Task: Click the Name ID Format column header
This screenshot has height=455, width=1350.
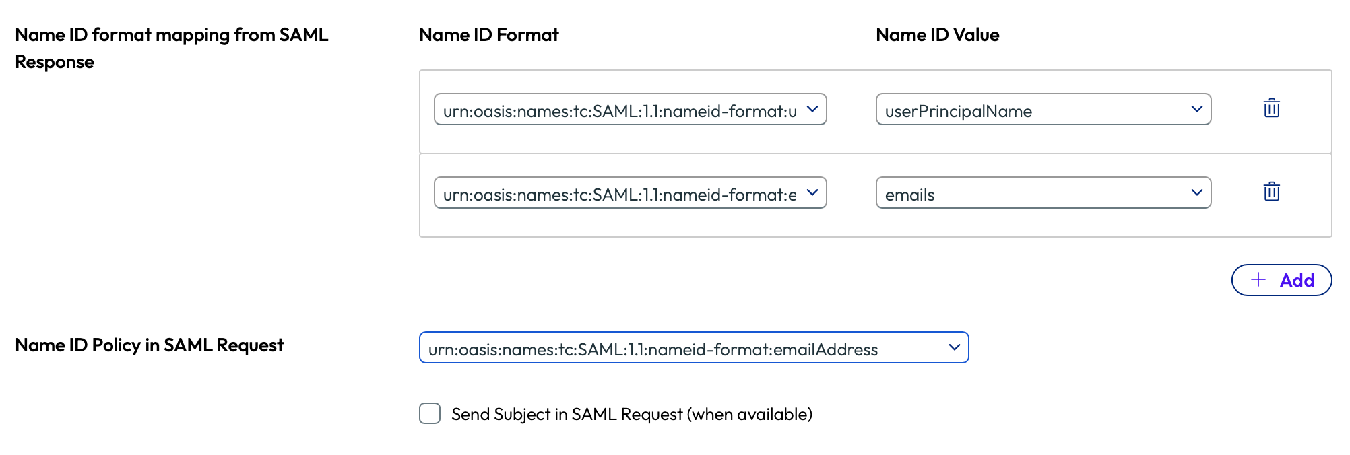Action: click(488, 35)
